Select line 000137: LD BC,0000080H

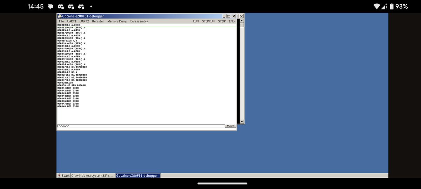72,80
